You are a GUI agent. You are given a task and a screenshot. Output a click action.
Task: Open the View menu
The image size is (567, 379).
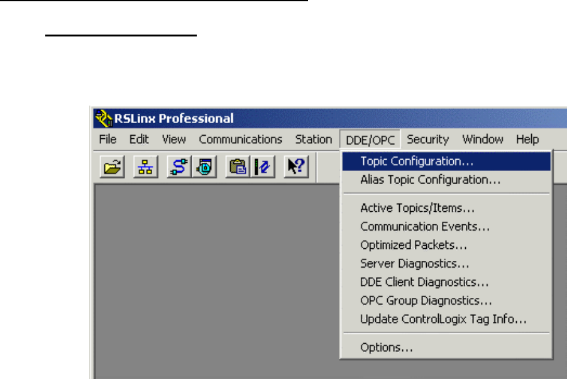174,140
